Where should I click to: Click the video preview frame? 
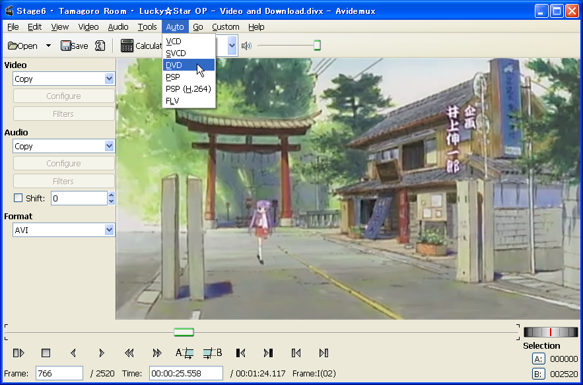coord(348,189)
